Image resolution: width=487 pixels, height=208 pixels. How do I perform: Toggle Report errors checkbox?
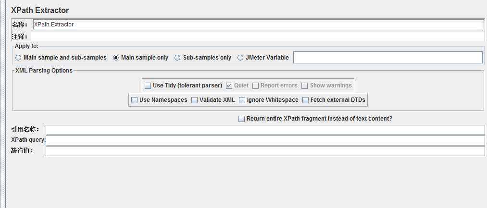[x=256, y=86]
